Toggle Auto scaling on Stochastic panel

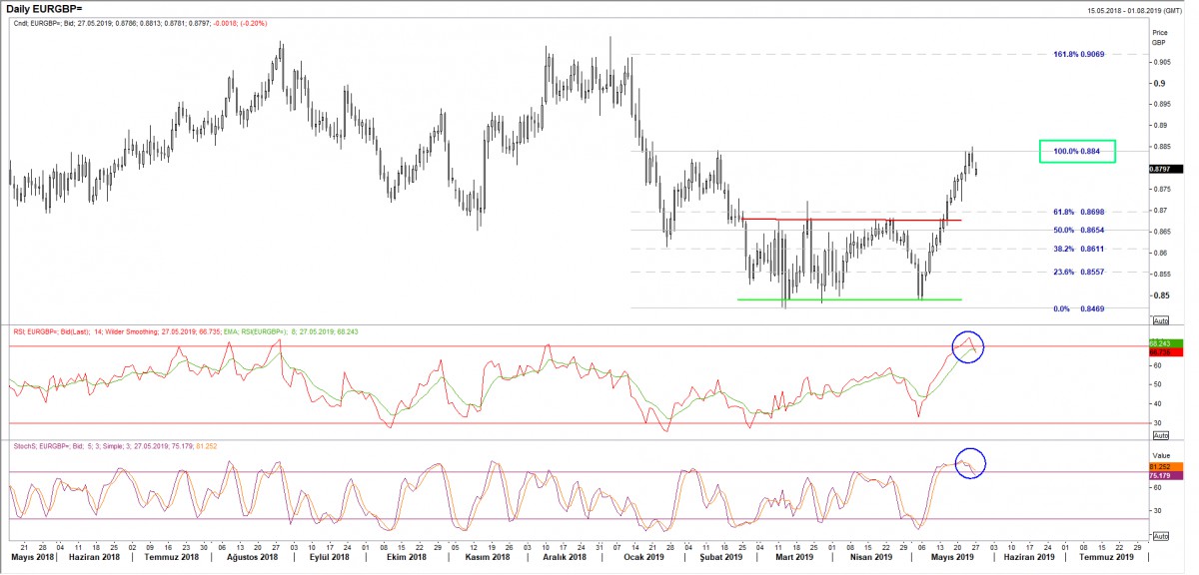1160,536
